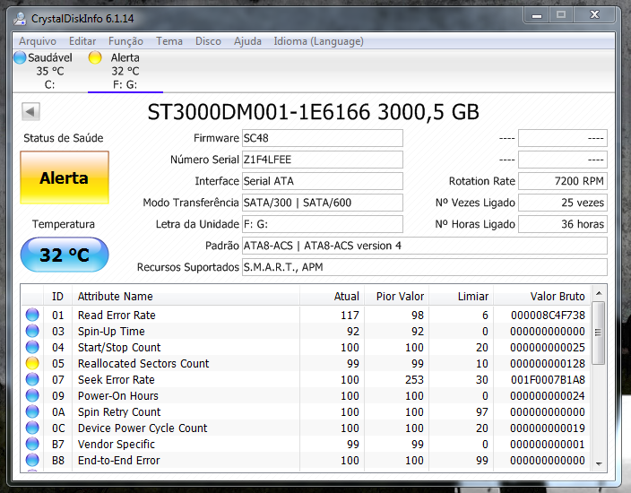Screen dimensions: 631x493
Task: Click the Limiar column header
Action: 462,296
